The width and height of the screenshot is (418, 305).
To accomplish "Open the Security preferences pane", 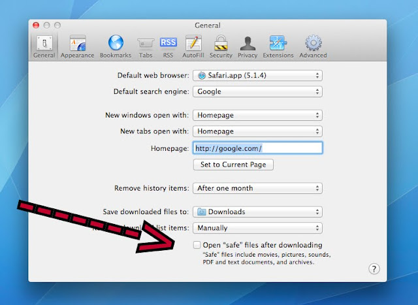I will tap(221, 46).
